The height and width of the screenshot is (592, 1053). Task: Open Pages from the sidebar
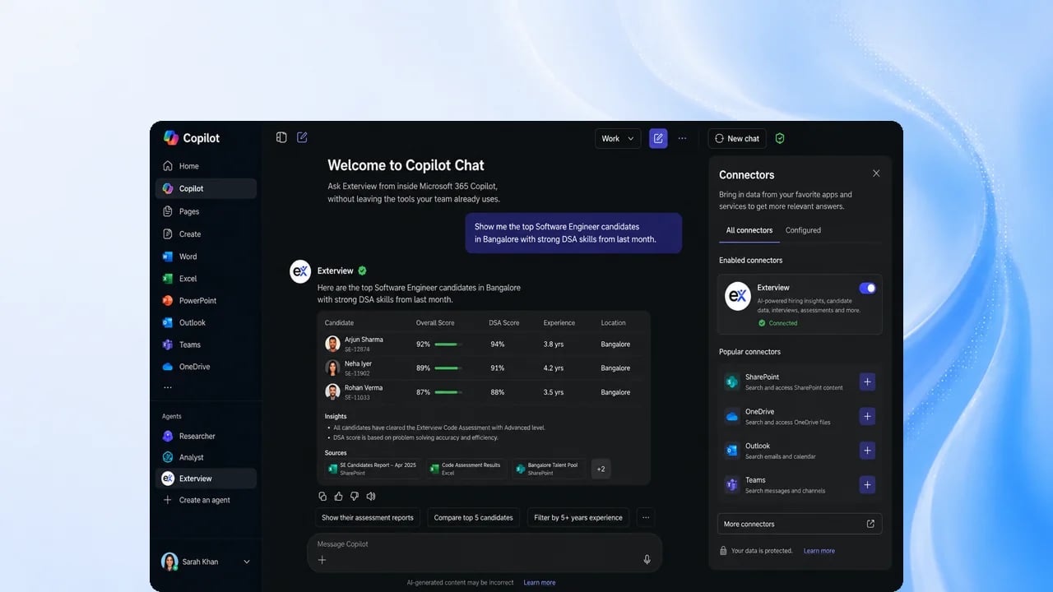206,211
